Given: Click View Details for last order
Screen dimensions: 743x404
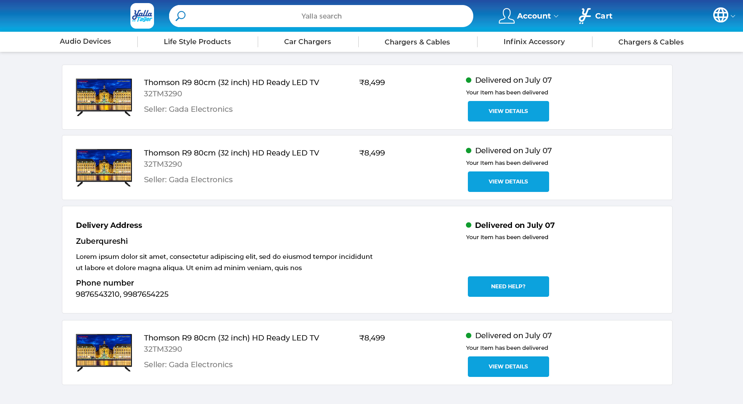Looking at the screenshot, I should pos(508,366).
